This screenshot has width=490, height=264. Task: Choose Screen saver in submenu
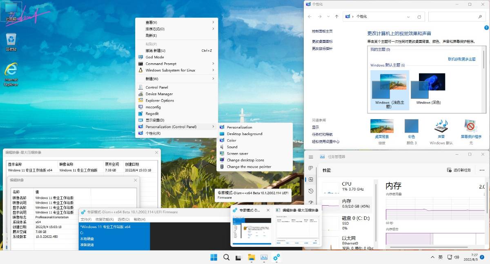(254, 153)
